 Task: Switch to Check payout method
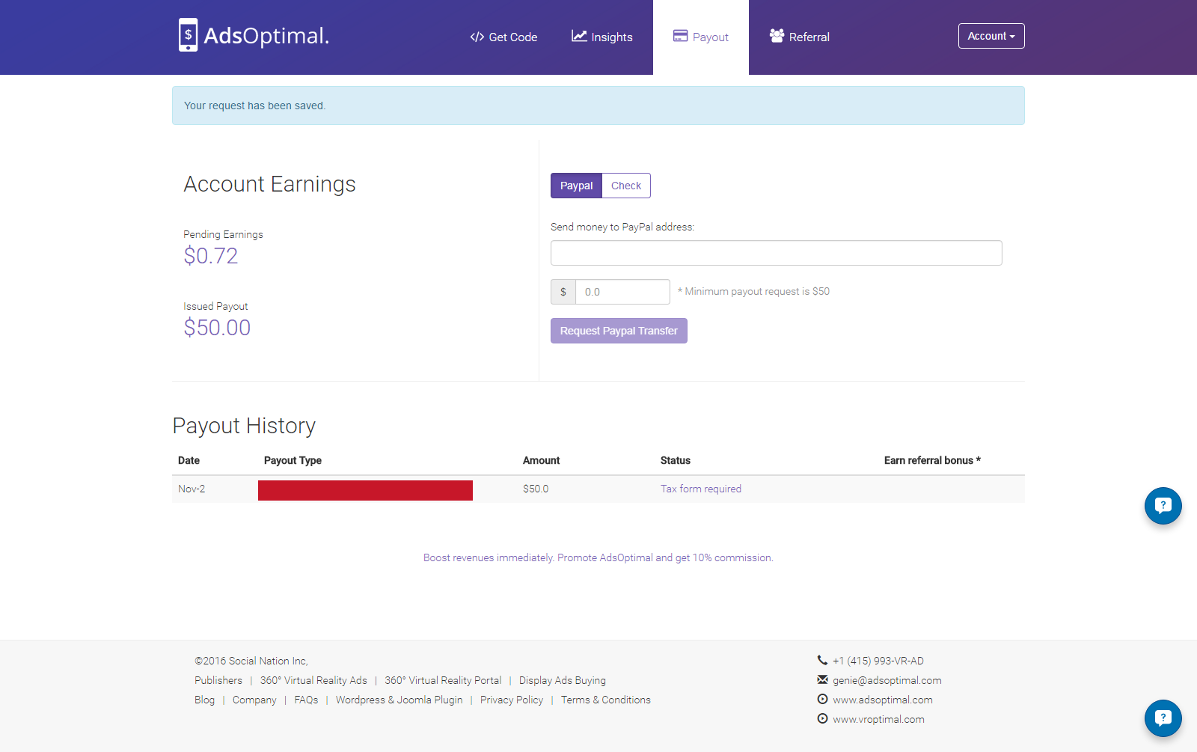(626, 186)
